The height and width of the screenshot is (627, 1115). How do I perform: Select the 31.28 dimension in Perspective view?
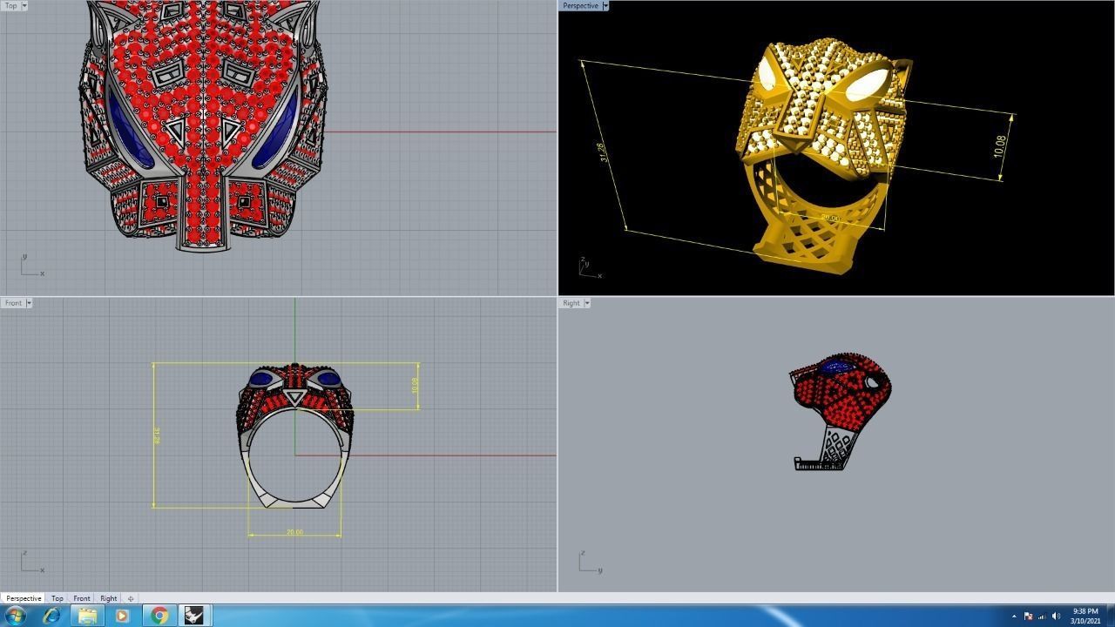(x=602, y=153)
